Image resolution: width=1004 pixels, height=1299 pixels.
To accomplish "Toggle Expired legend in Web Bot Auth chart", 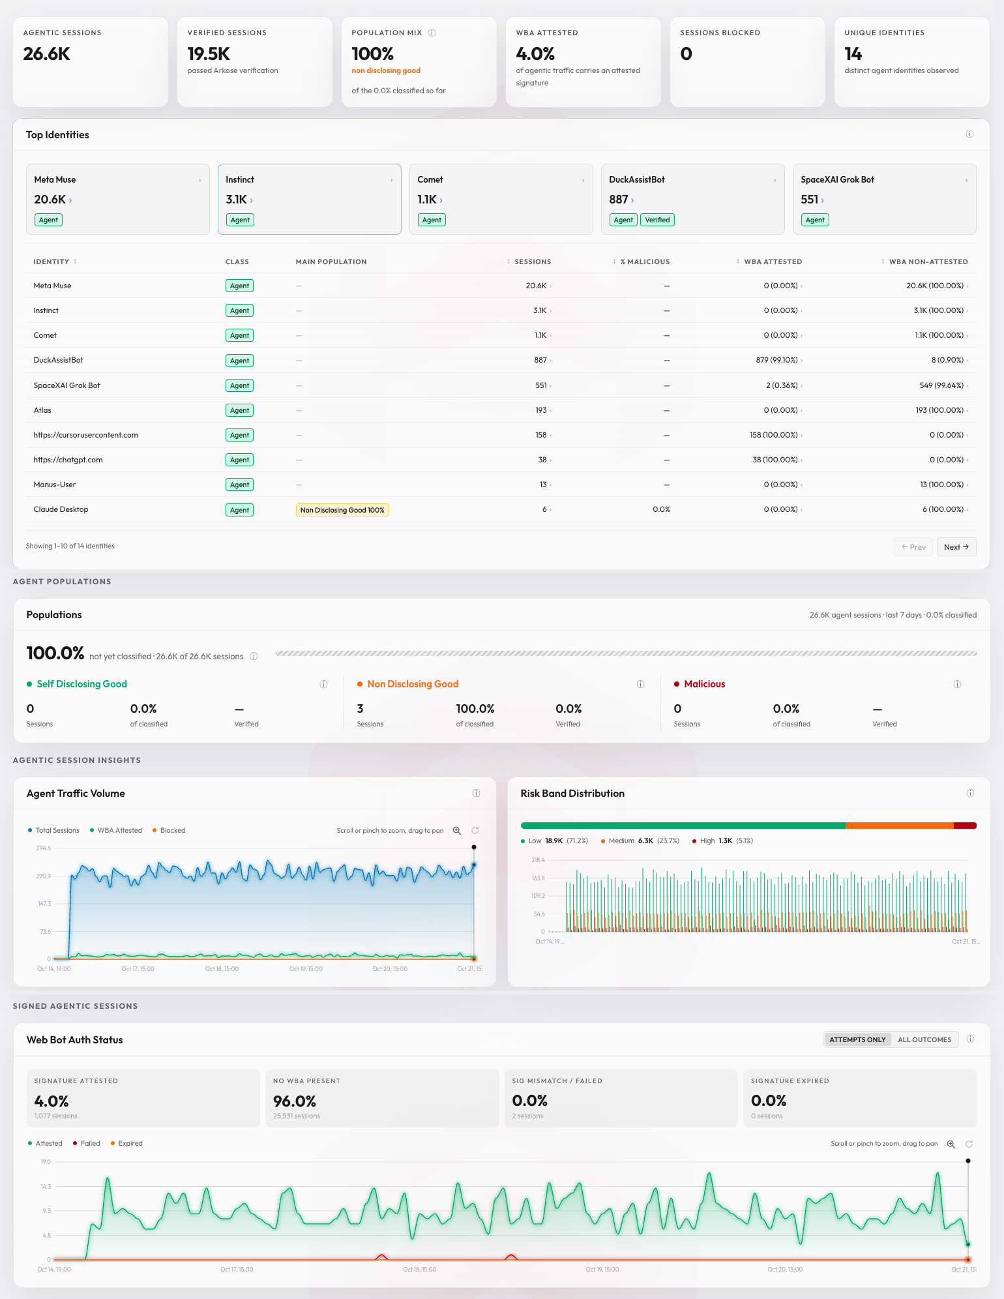I will point(126,1143).
